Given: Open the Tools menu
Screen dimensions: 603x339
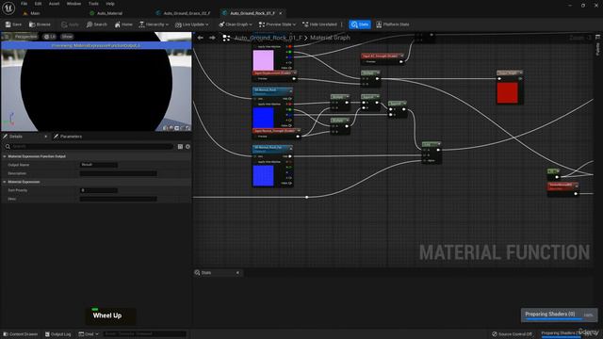Looking at the screenshot, I should tap(93, 4).
